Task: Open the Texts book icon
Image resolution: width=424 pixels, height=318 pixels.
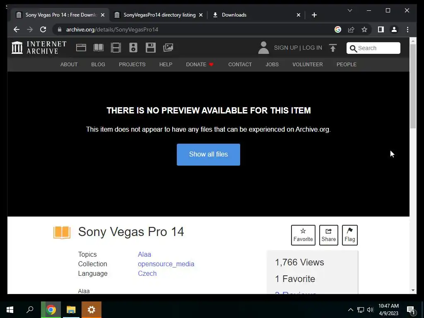Action: tap(99, 48)
